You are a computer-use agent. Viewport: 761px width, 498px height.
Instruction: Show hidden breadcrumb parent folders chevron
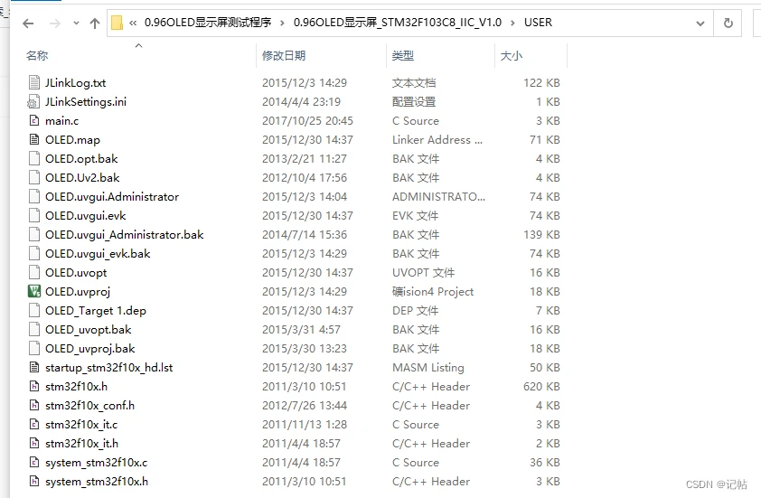click(133, 23)
